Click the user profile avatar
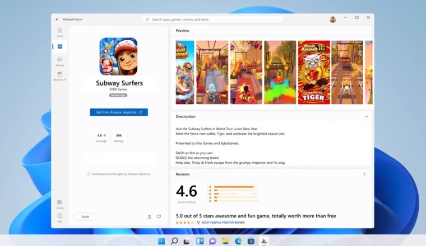Viewport: 426px width, 246px height. [332, 19]
